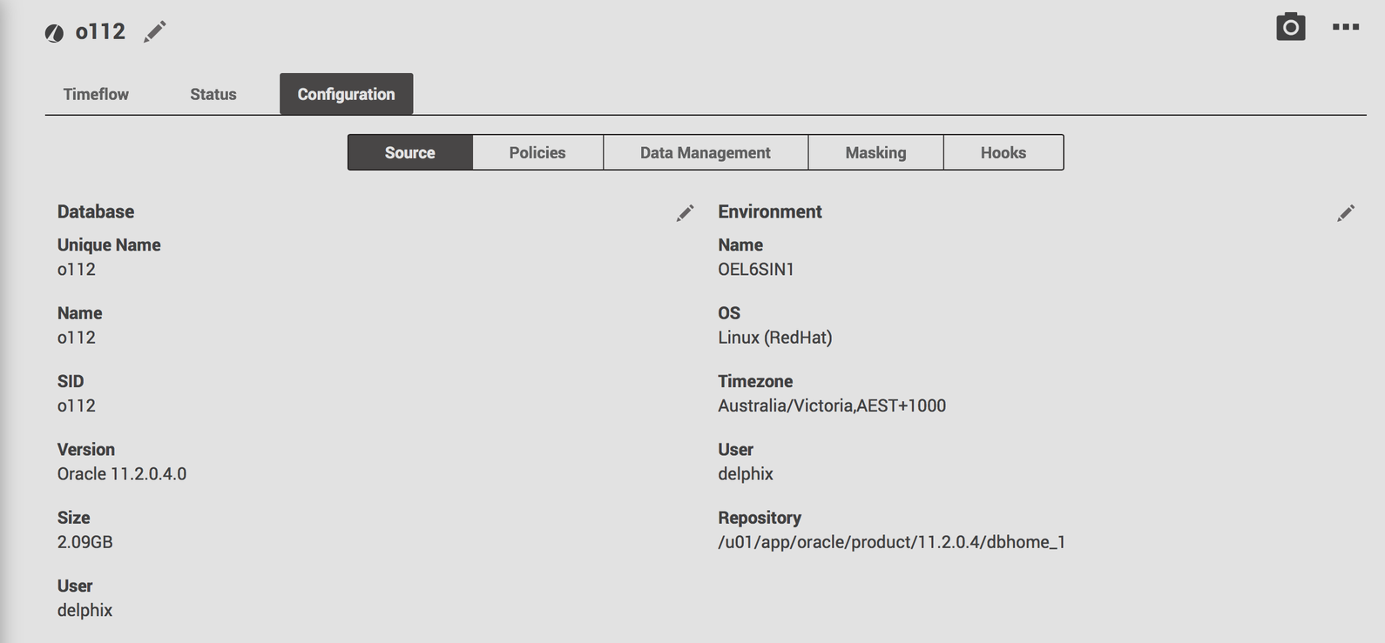Click the o112 title text
This screenshot has width=1385, height=643.
tap(100, 32)
